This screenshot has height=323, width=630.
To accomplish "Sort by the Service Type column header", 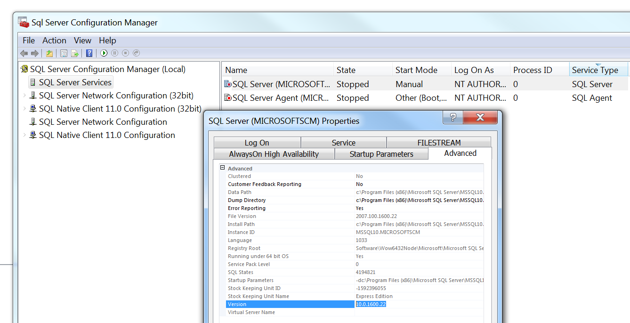I will pos(598,70).
